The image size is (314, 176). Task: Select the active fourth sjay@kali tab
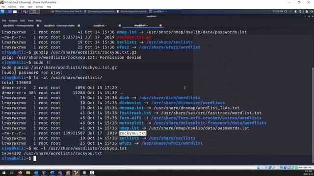tap(141, 25)
